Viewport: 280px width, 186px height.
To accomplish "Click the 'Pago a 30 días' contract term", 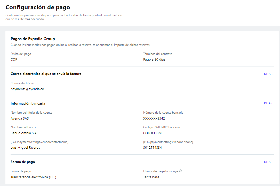I will coord(154,60).
